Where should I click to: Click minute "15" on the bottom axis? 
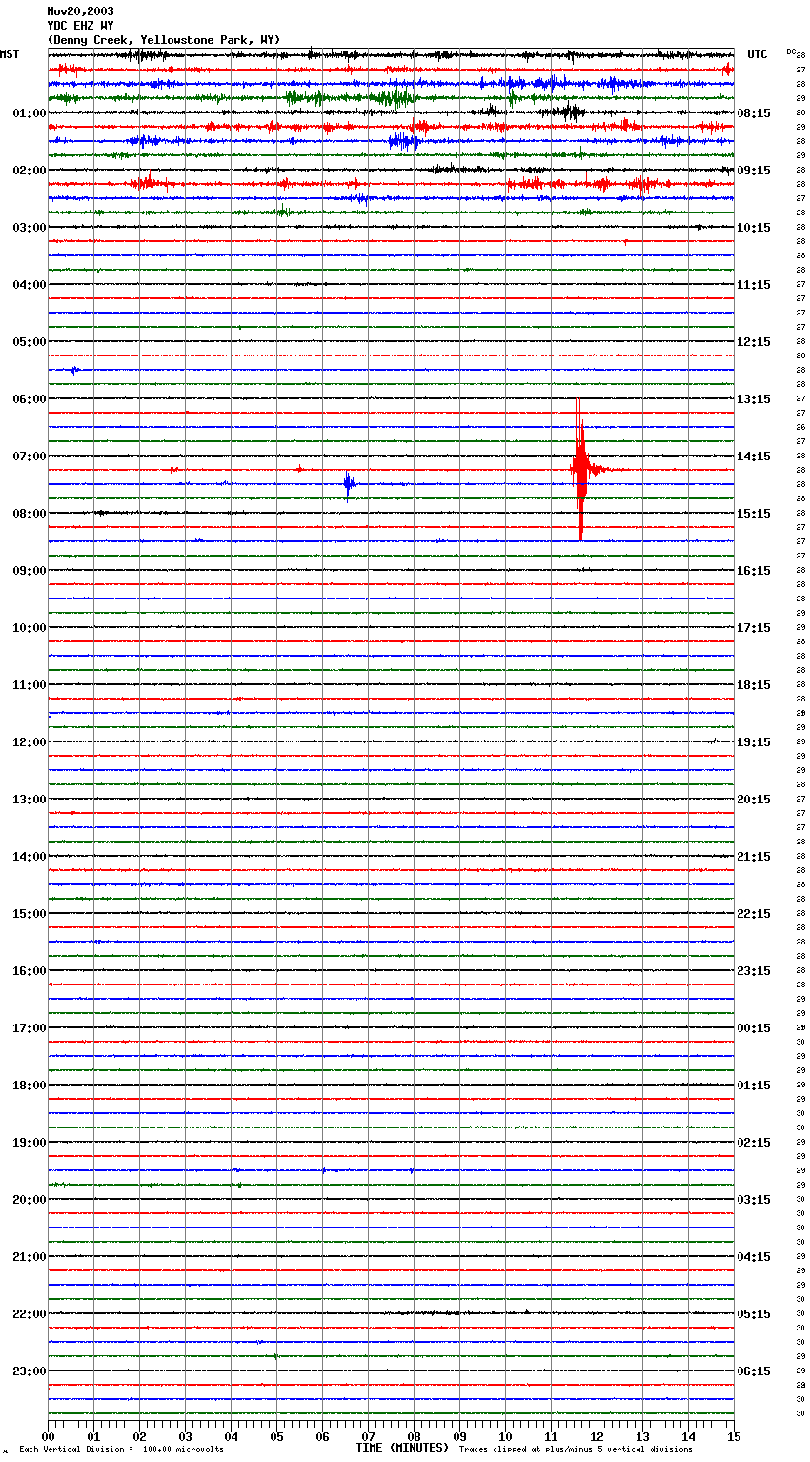(x=734, y=1436)
